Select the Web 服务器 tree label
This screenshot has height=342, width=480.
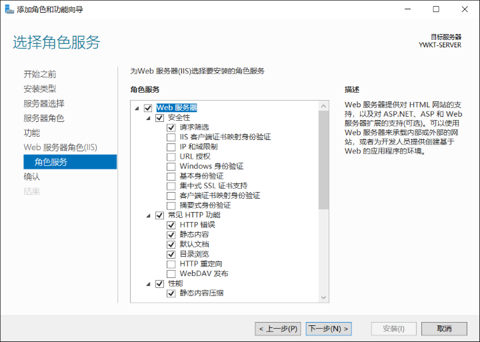click(x=177, y=108)
